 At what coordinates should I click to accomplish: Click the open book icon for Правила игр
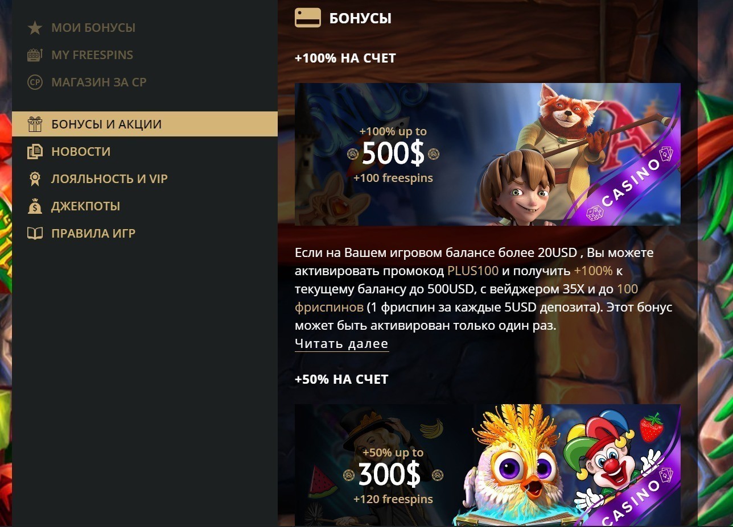tap(35, 233)
